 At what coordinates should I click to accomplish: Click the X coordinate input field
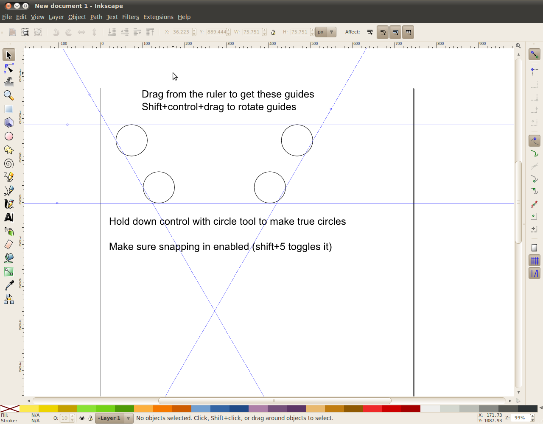pos(181,32)
